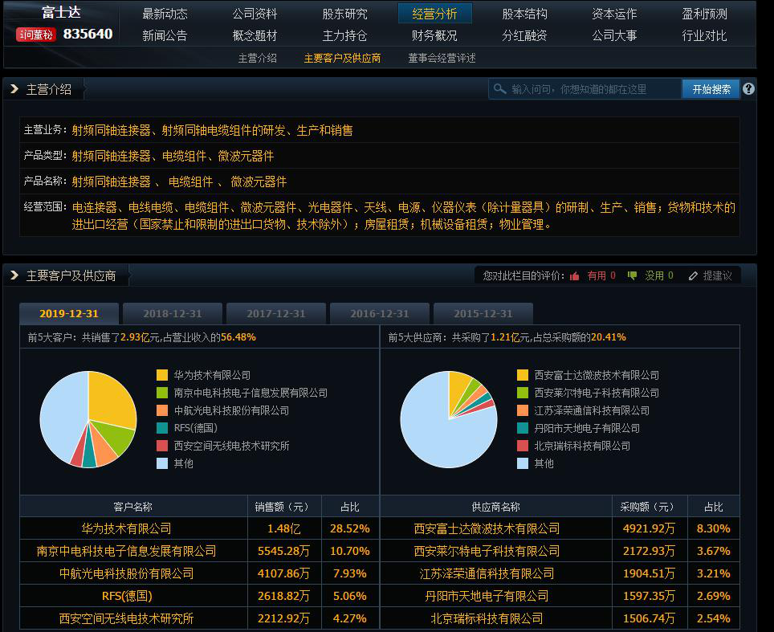Screen dimensions: 774x632
Task: Go to 财务概况 page
Action: 435,35
